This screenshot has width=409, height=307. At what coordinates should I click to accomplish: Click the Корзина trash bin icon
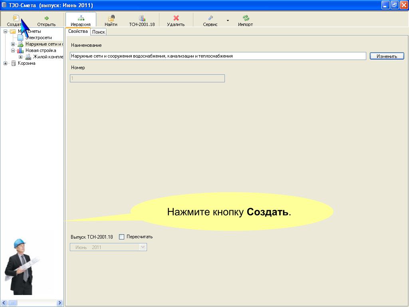coord(13,63)
